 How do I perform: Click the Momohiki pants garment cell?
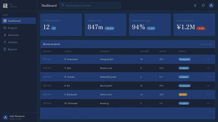108,77
